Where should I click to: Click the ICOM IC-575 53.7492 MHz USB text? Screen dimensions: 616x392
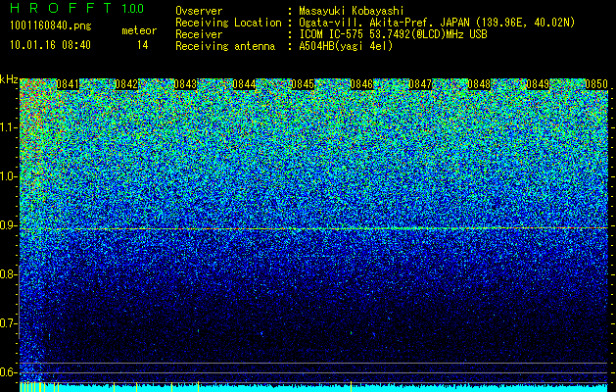click(x=393, y=34)
